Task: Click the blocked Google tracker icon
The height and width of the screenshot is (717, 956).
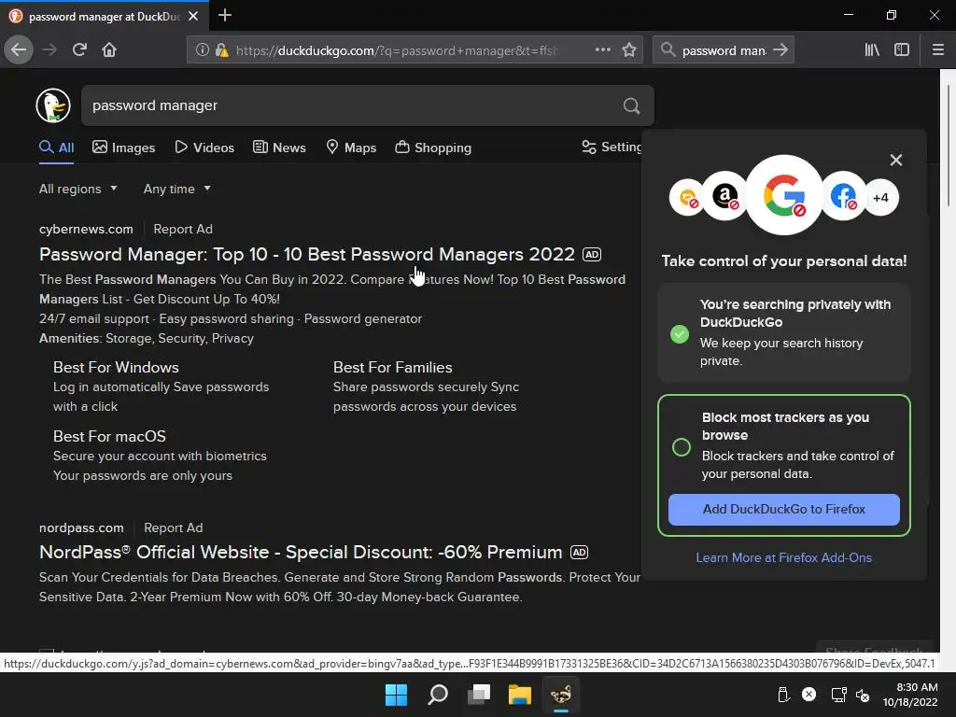Action: click(784, 195)
